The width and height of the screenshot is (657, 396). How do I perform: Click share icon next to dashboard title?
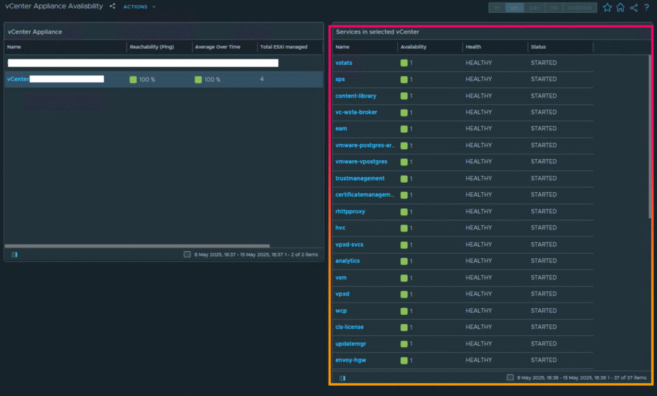tap(112, 6)
